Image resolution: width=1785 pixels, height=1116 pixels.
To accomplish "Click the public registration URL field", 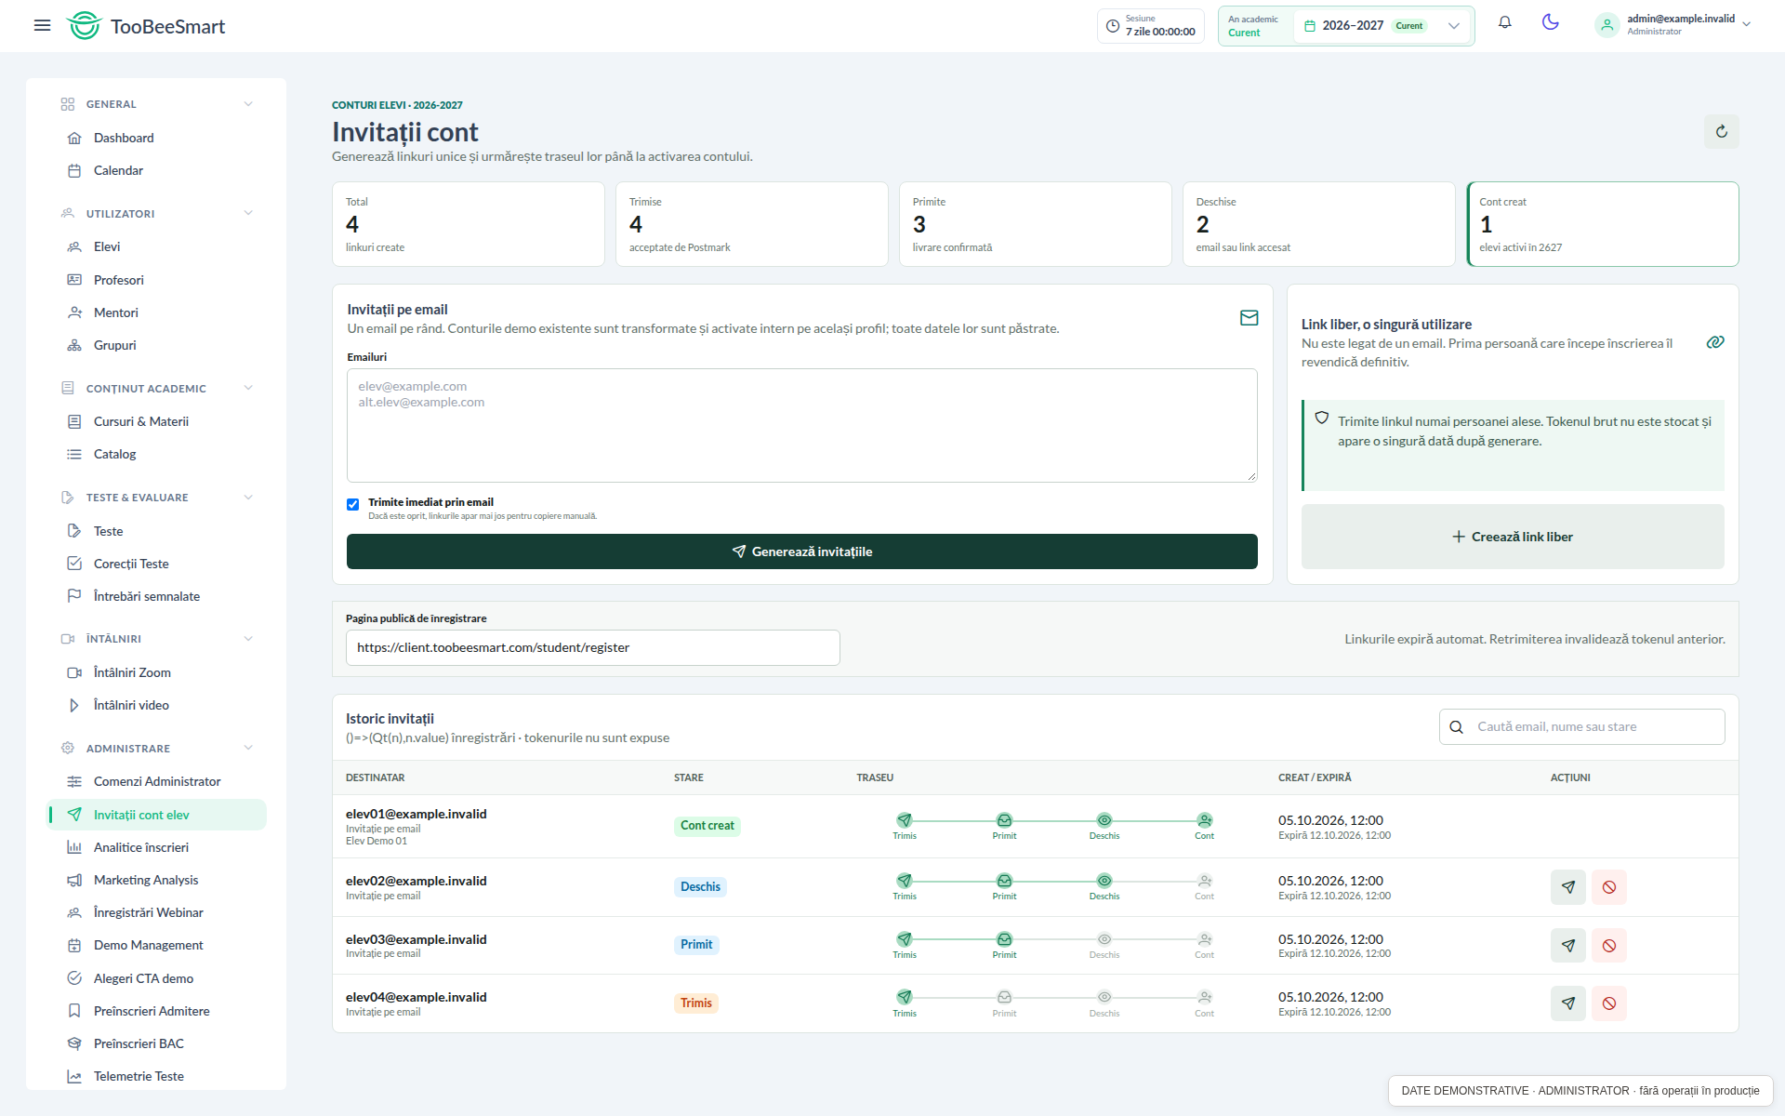I will [x=592, y=647].
